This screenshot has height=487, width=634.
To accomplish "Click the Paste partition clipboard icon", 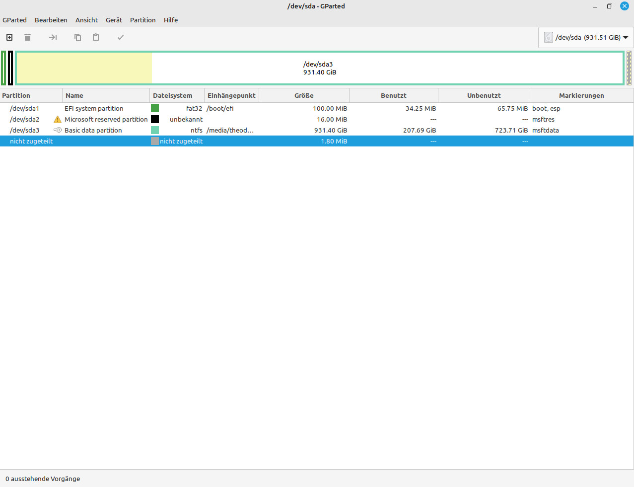I will pos(96,37).
